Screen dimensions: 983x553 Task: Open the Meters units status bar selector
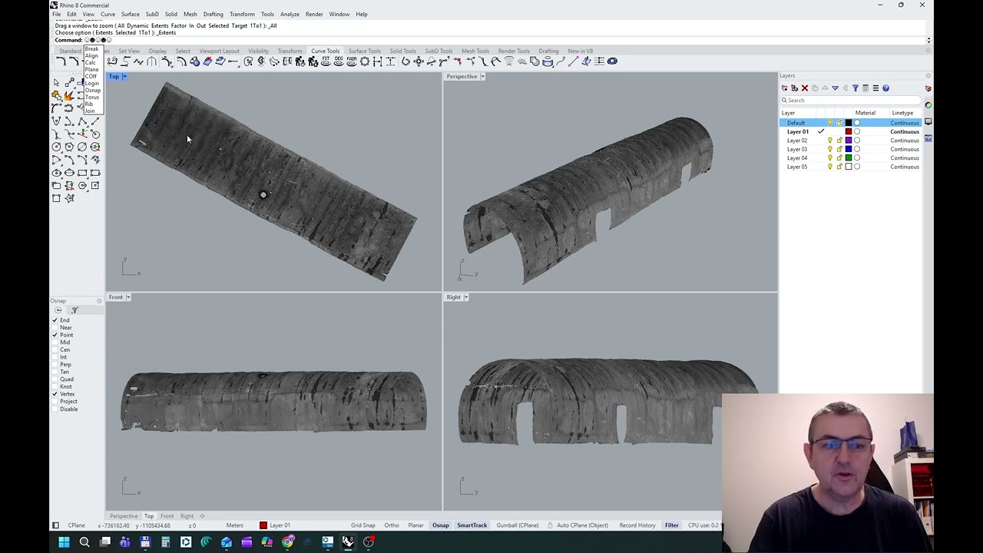pos(234,525)
